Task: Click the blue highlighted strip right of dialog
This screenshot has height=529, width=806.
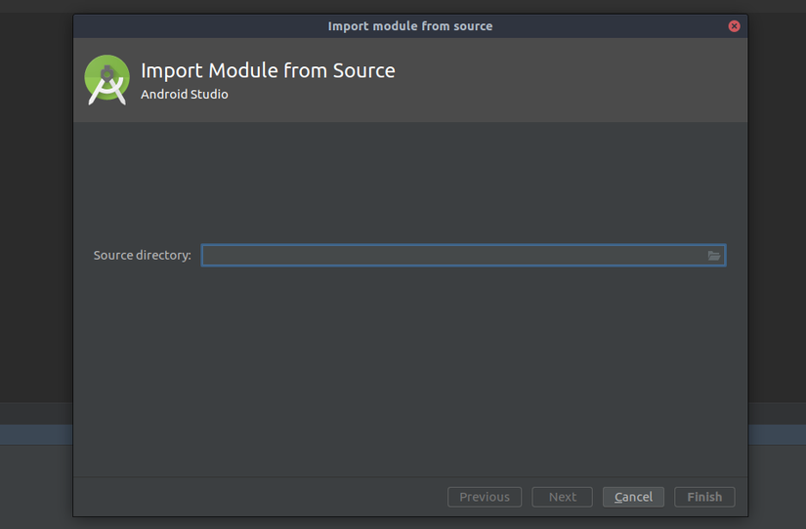Action: (x=777, y=435)
